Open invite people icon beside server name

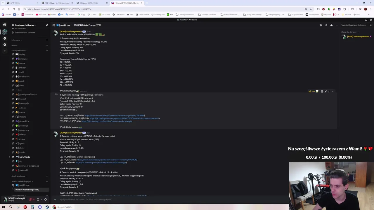[x=47, y=25]
